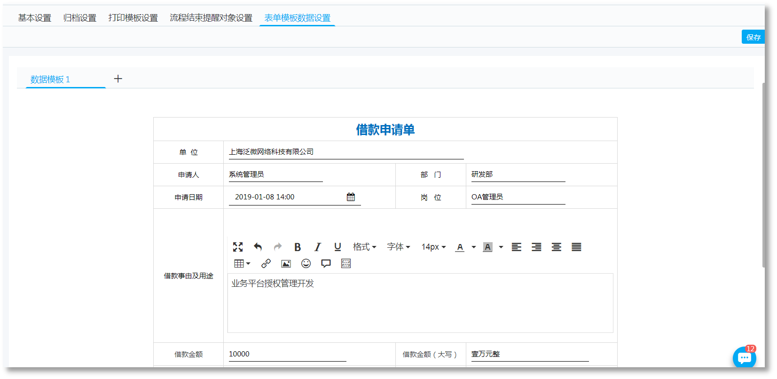Add a new data template with plus button
The image size is (777, 379).
tap(118, 79)
